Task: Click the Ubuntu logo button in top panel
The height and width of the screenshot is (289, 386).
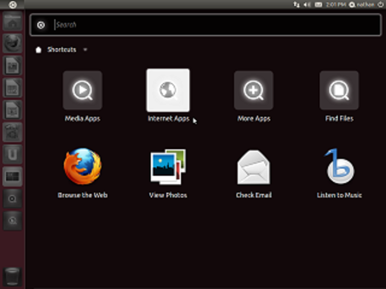Action: [13, 4]
